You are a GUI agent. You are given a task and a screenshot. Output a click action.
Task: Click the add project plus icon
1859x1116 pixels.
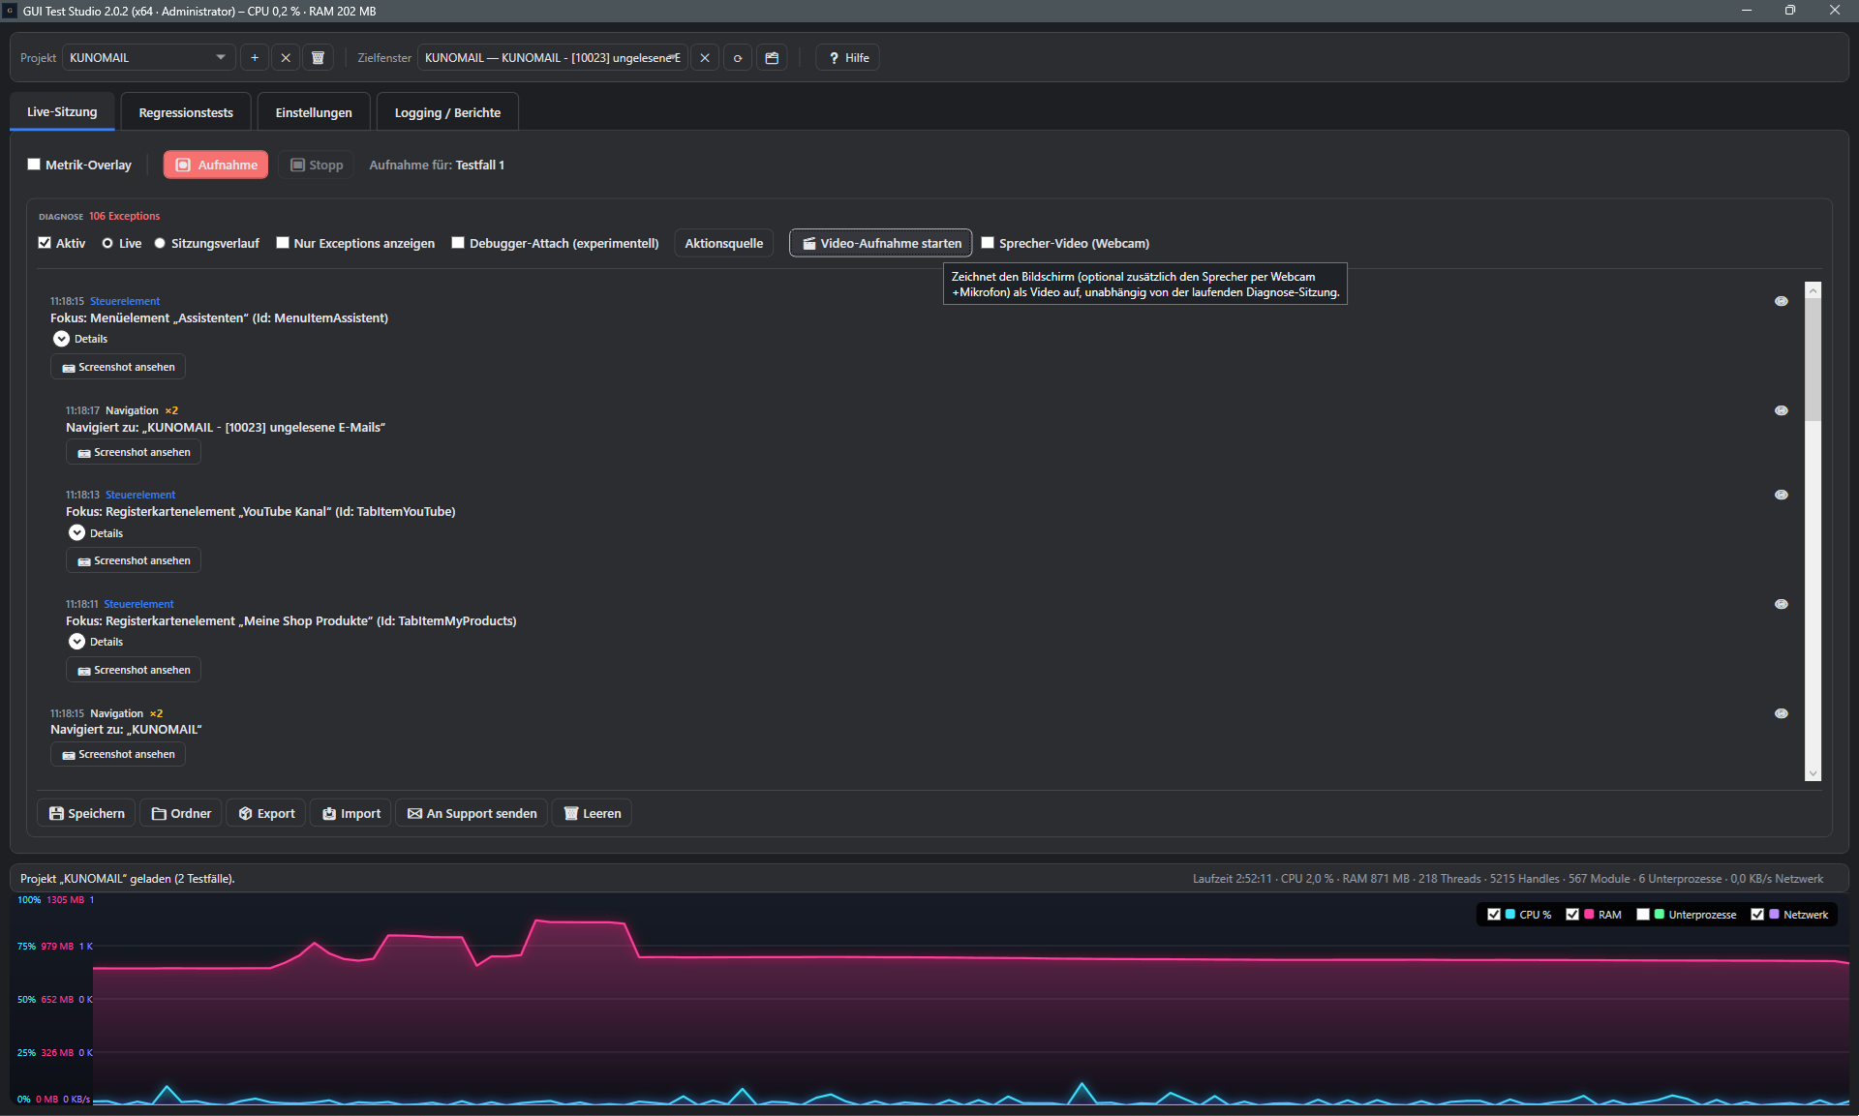click(255, 58)
